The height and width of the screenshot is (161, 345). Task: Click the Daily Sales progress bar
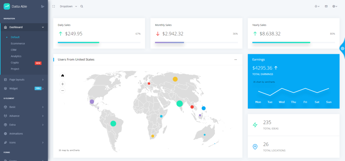click(x=99, y=42)
